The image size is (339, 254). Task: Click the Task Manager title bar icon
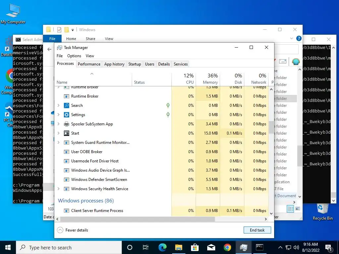pos(60,48)
